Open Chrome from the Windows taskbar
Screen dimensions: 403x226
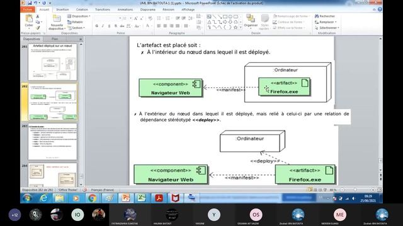click(93, 198)
